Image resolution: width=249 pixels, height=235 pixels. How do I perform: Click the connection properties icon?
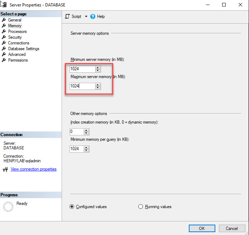[5, 169]
